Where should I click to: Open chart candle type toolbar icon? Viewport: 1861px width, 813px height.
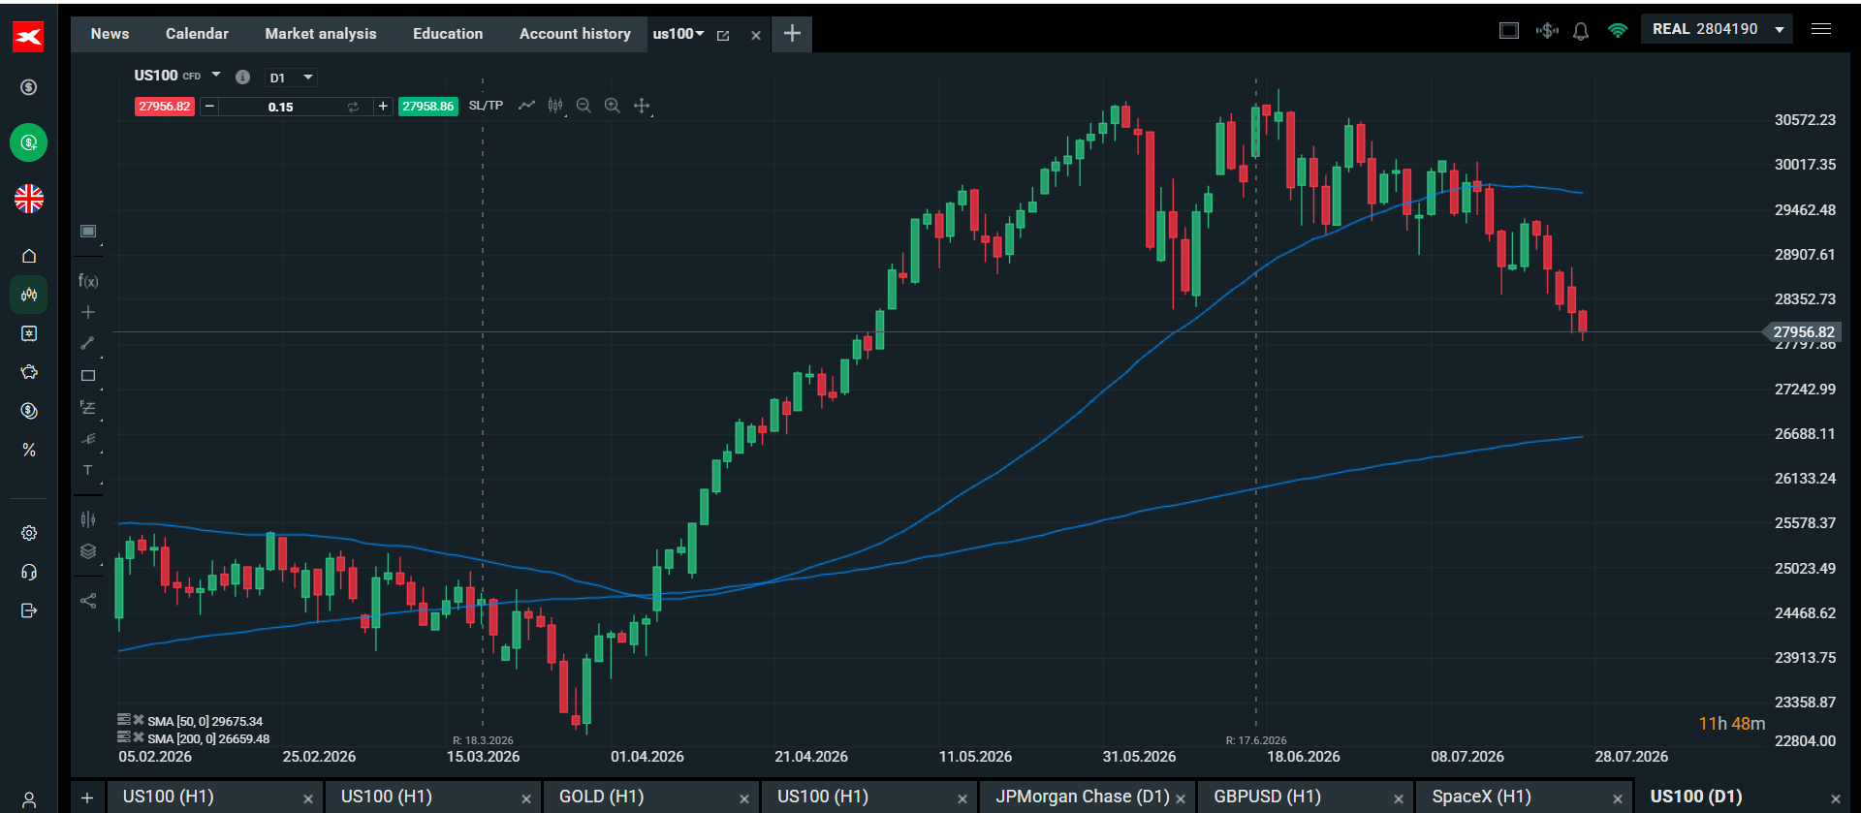pos(555,106)
